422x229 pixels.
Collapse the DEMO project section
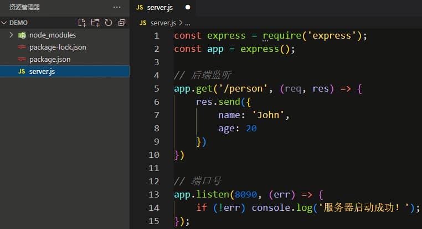(x=4, y=23)
